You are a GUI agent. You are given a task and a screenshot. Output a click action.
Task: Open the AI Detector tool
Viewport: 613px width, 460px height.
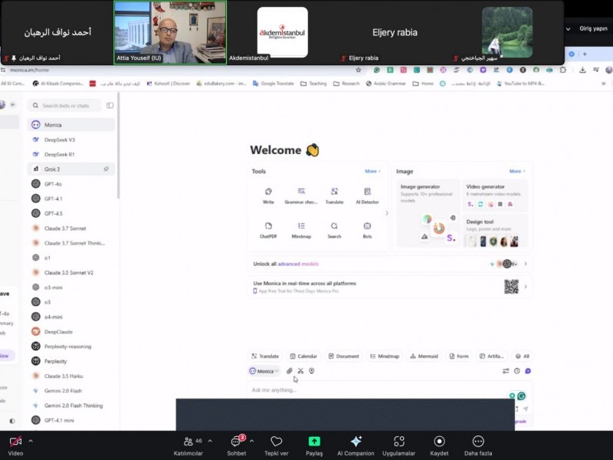(367, 195)
